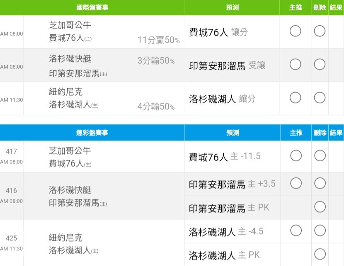344x266 pixels.
Task: Delete the 印第安那溜馬 主 PK pick
Action: tap(320, 207)
